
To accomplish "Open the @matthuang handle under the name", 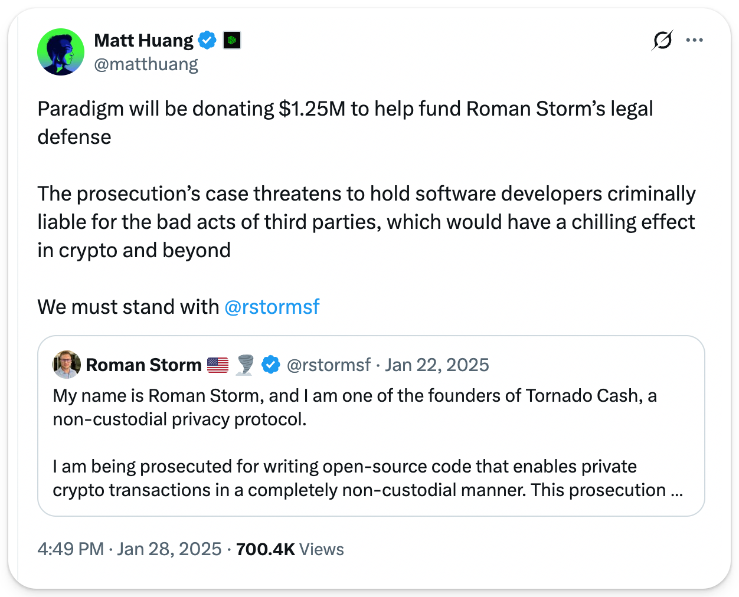I will [x=146, y=64].
